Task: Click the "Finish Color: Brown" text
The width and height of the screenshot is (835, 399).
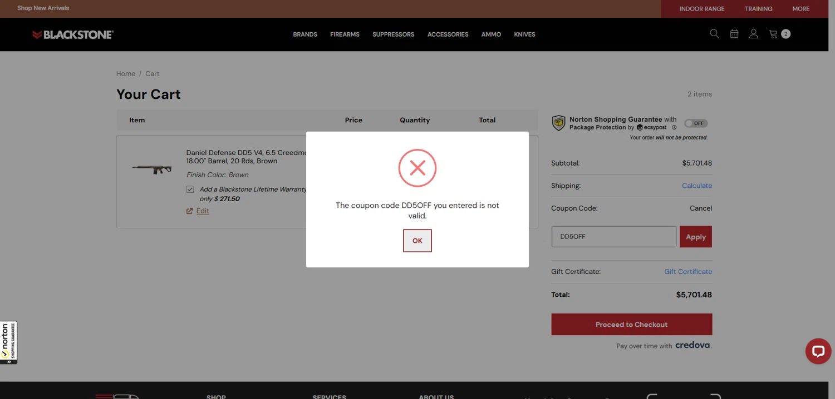Action: 218,175
